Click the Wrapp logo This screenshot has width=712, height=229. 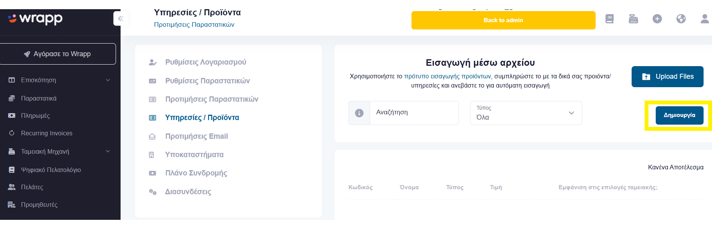(x=35, y=18)
